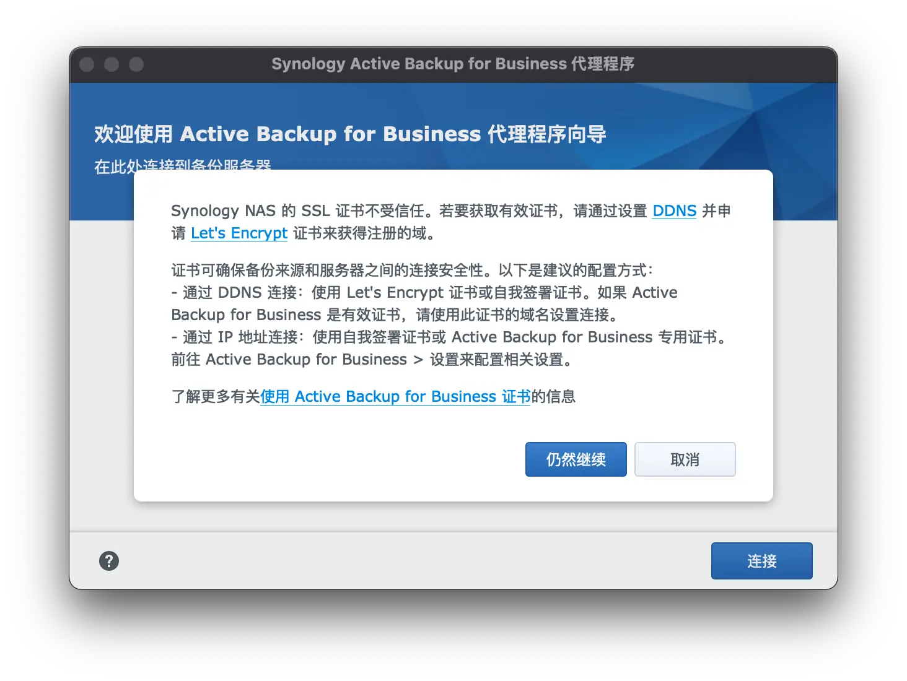Close the window using the leftmost title bar button
907x681 pixels.
click(87, 64)
